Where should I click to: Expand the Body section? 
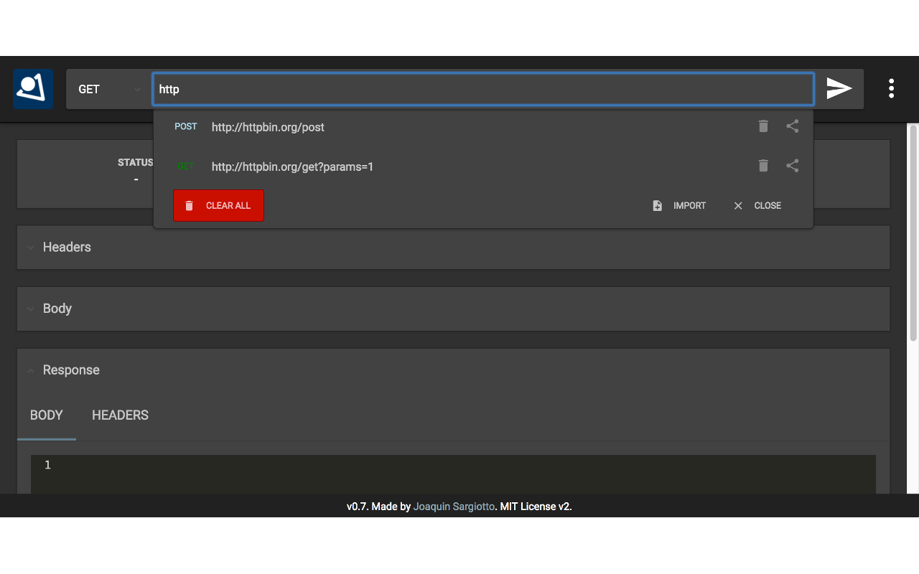point(57,309)
